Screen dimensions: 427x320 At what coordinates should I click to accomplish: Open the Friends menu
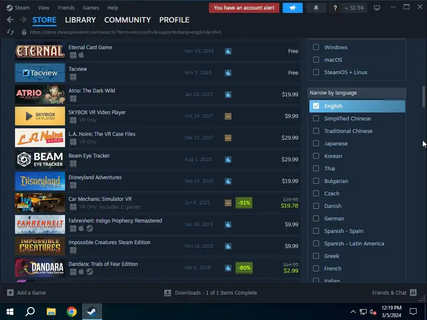(66, 7)
